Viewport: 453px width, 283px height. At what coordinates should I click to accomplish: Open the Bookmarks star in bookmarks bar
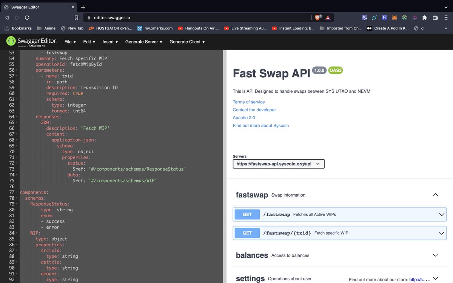pyautogui.click(x=18, y=28)
